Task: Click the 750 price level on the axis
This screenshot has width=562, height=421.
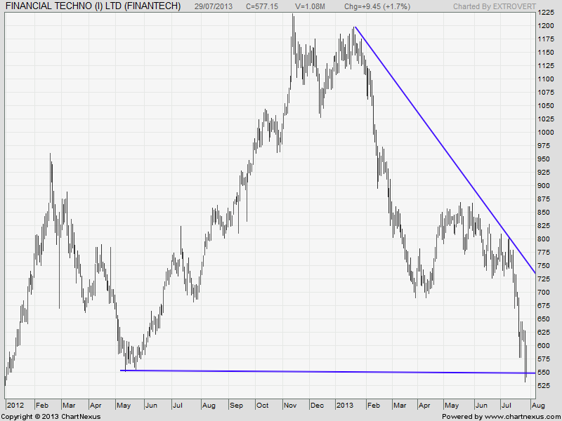Action: (543, 266)
